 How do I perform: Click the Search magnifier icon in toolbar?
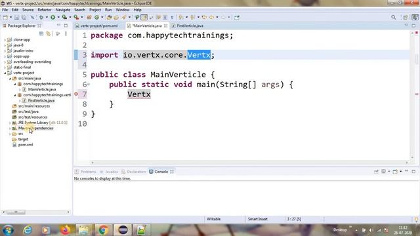tap(393, 18)
